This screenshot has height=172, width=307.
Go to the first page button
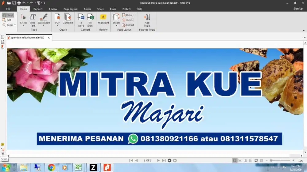click(131, 160)
